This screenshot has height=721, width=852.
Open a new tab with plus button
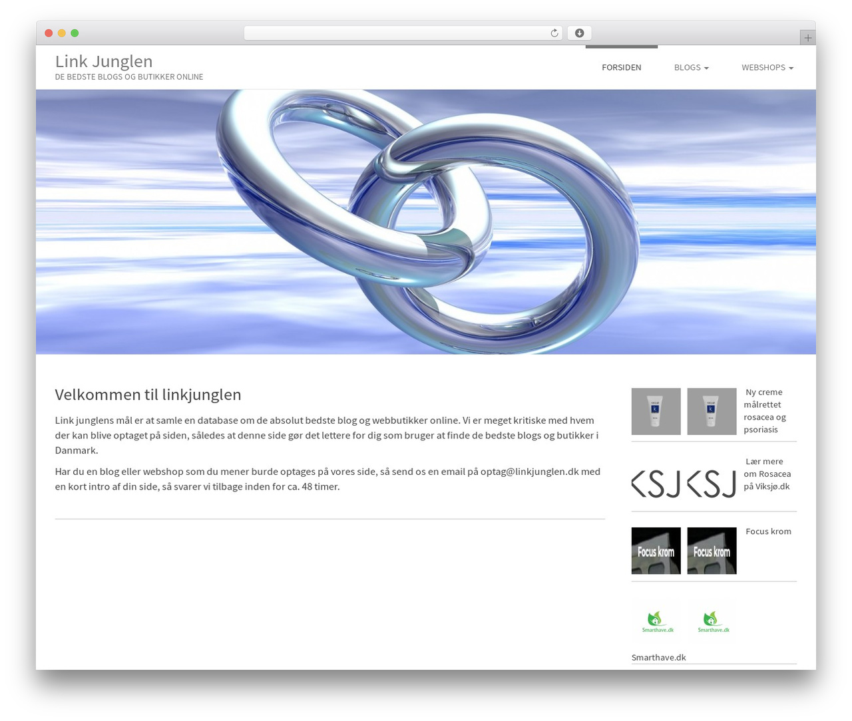point(807,38)
